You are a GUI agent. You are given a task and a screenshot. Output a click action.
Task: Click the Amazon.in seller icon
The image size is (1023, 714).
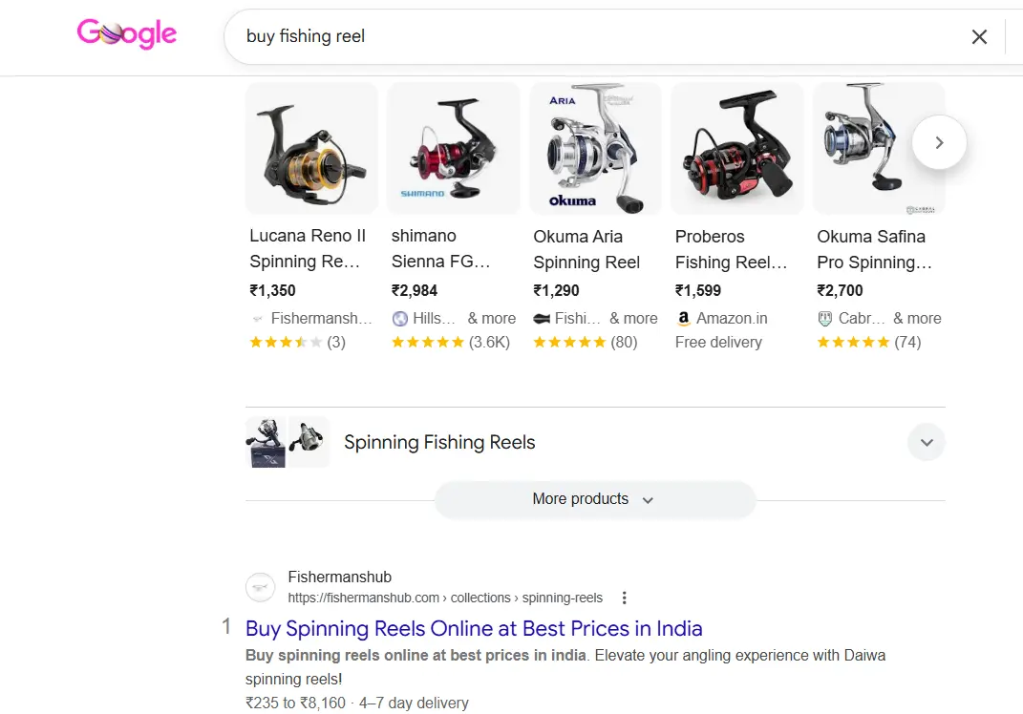tap(683, 319)
